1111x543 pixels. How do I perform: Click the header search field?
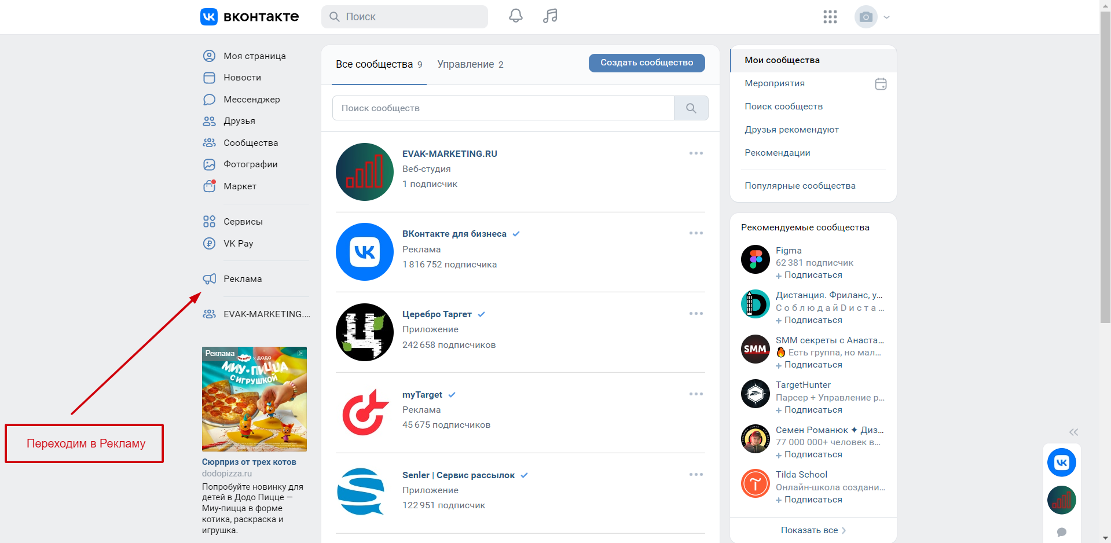(405, 17)
